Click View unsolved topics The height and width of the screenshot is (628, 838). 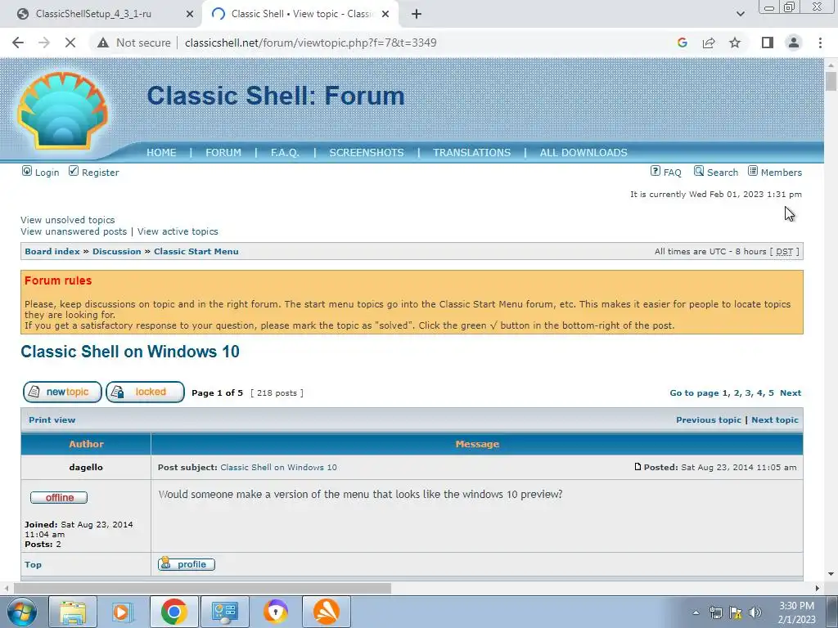(68, 220)
